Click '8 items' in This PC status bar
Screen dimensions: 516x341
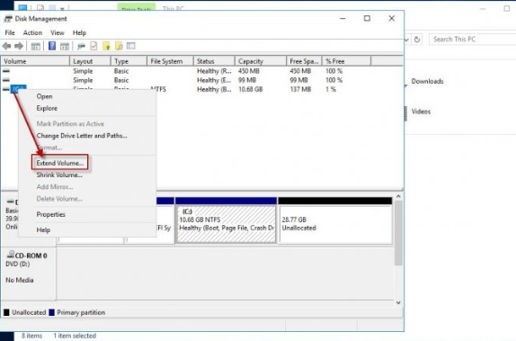(31, 336)
